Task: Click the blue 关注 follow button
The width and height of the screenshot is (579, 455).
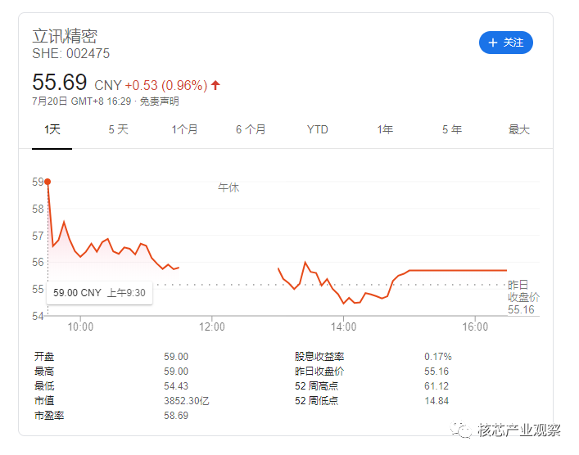Action: click(x=505, y=43)
